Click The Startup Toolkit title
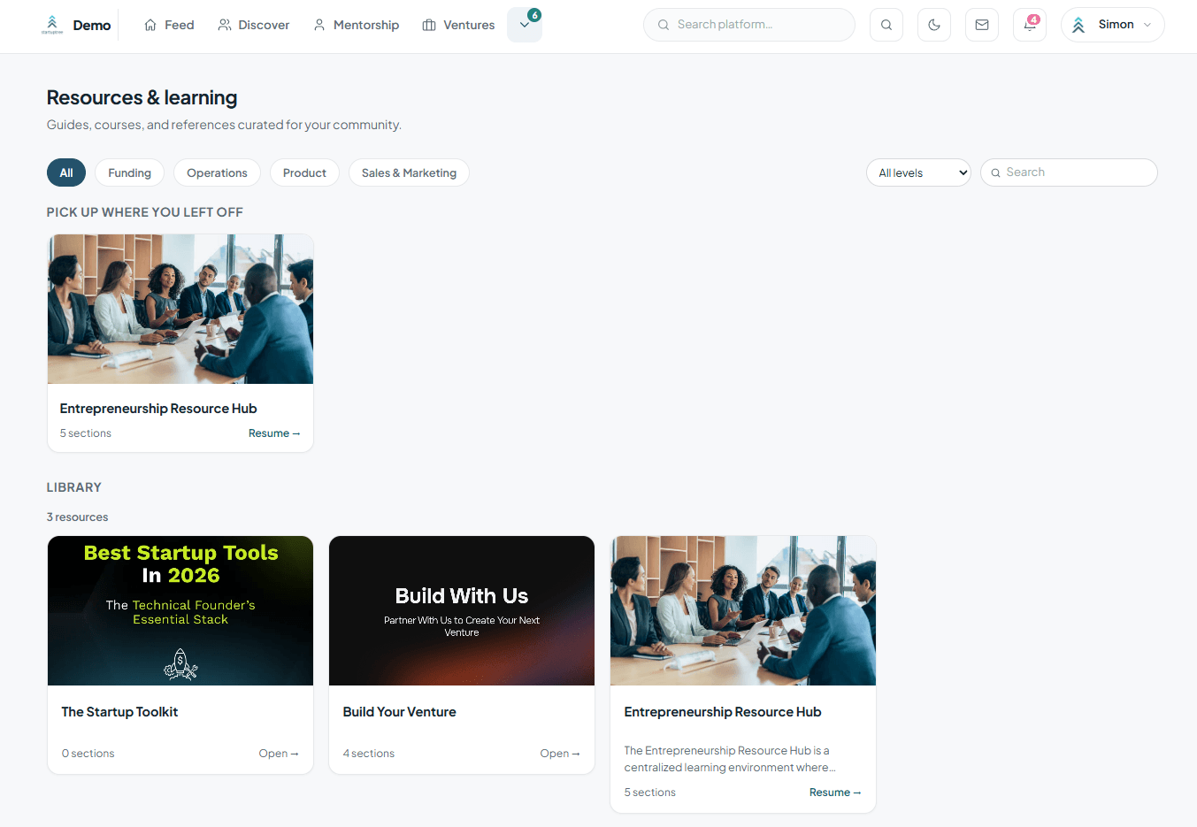 click(119, 712)
